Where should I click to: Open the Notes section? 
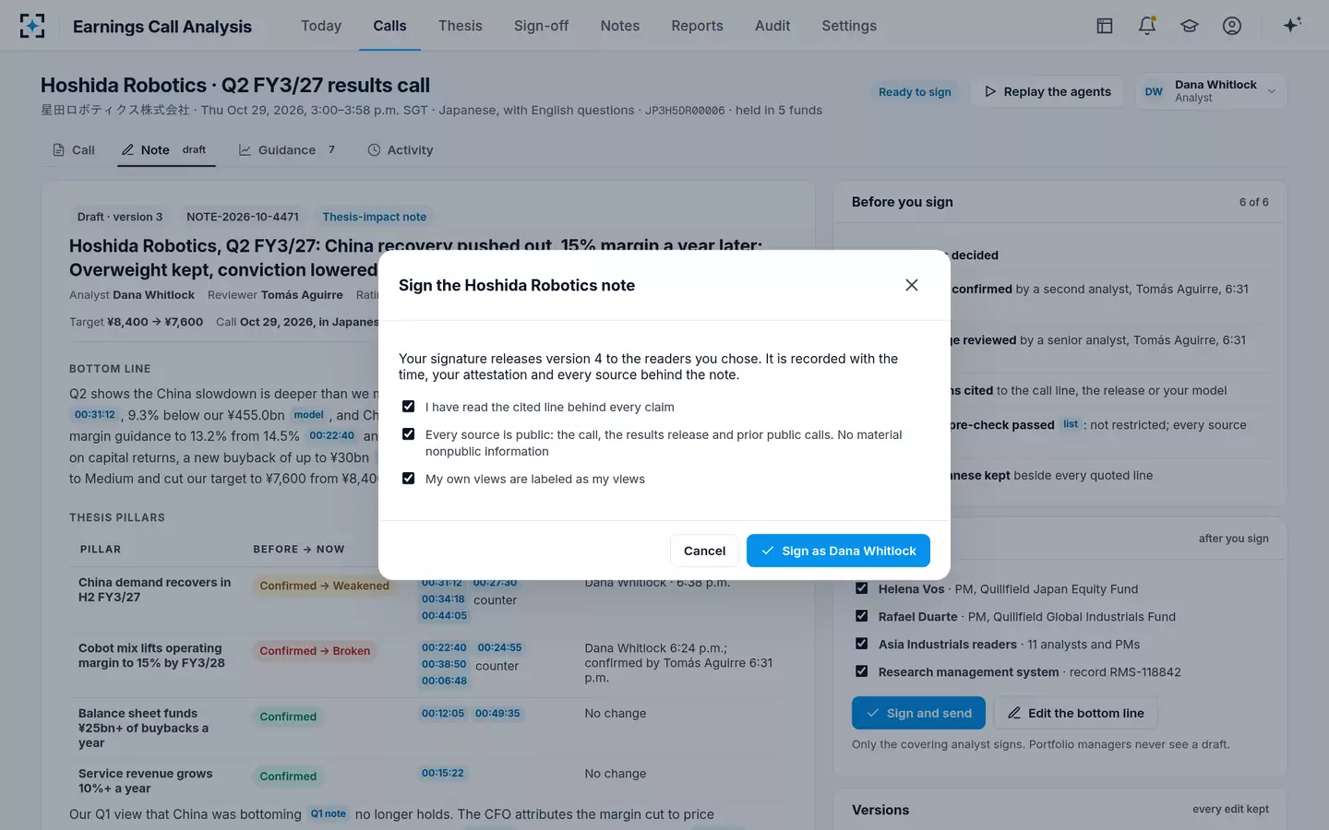pyautogui.click(x=620, y=26)
